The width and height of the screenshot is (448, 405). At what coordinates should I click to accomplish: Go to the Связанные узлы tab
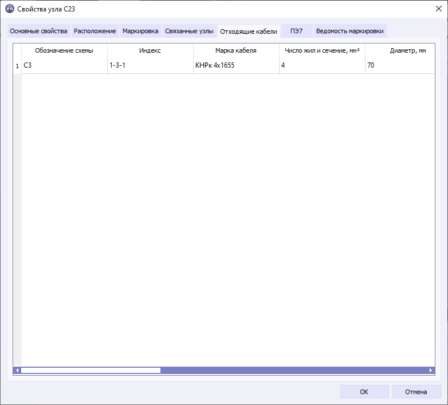[189, 31]
